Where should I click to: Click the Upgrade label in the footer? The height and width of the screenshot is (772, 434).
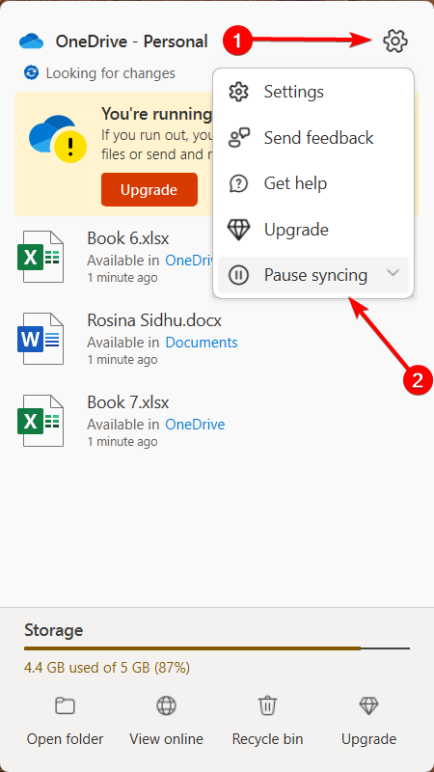coord(368,738)
